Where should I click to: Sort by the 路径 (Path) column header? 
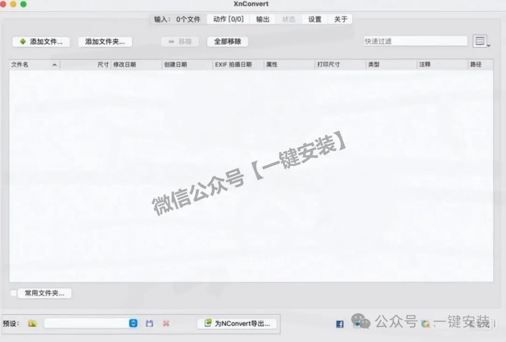pos(481,65)
